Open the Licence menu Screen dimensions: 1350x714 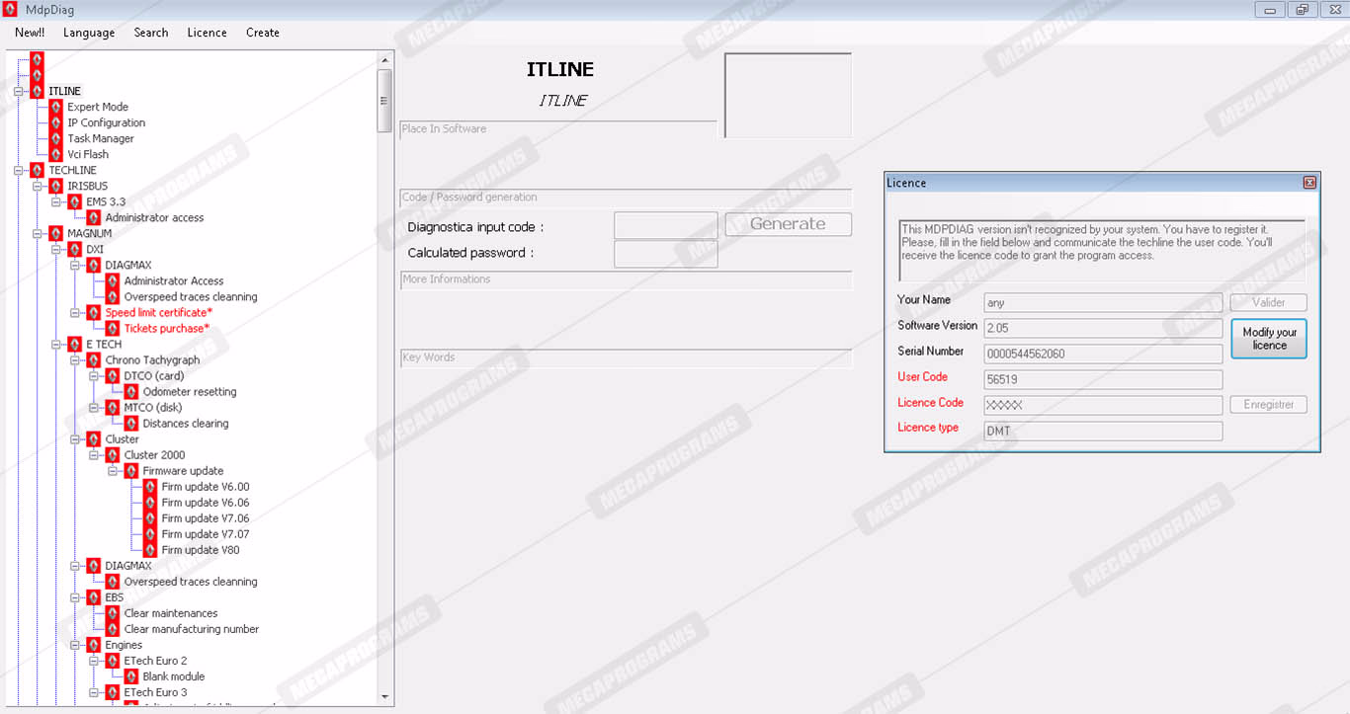(x=207, y=33)
